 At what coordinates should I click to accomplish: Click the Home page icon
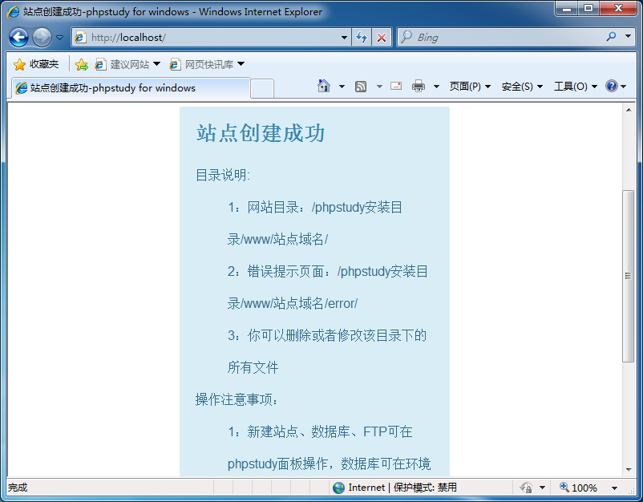pos(324,86)
